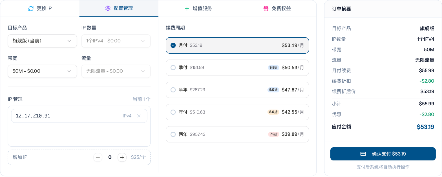This screenshot has width=442, height=177.
Task: Click the 支付后系统将自动执行操作 note
Action: point(383,167)
